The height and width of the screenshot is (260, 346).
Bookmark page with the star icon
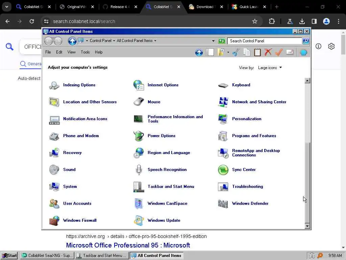(255, 21)
